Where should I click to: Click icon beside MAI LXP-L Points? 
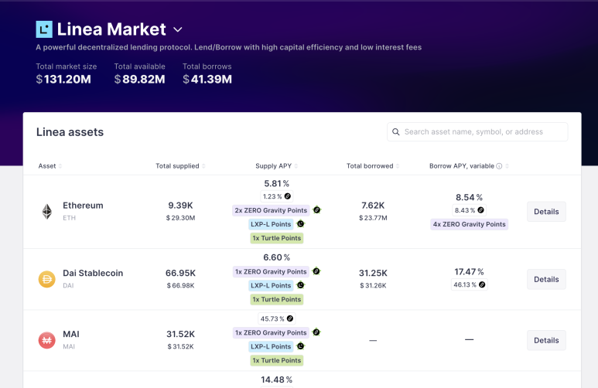[300, 346]
